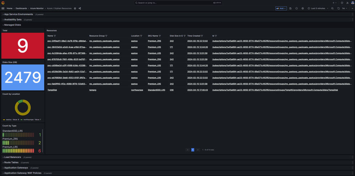Filter the Location column
Image resolution: width=355 pixels, height=176 pixels.
coord(141,36)
